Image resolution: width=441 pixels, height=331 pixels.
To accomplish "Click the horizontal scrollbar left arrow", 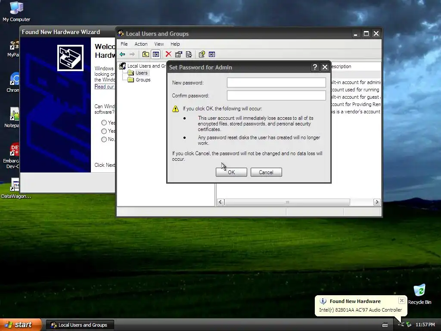I will 221,202.
